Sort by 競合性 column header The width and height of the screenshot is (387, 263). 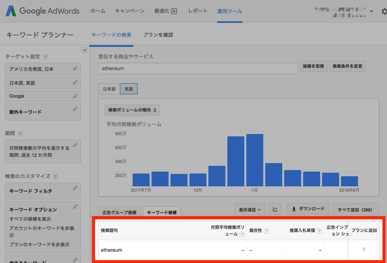(256, 230)
